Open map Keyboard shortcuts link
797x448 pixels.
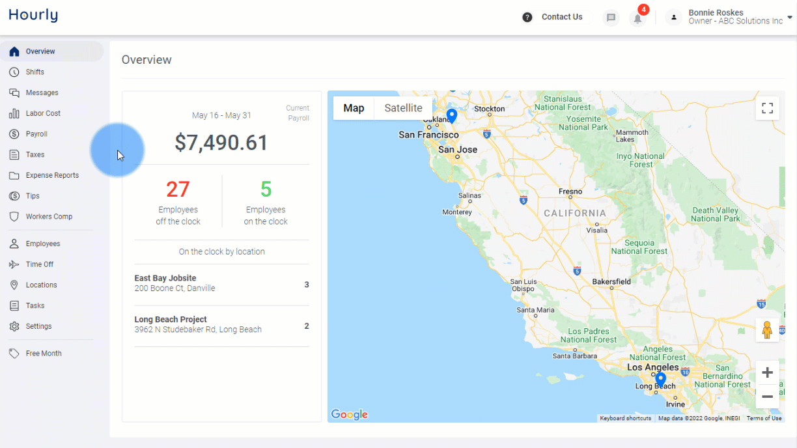pos(625,418)
